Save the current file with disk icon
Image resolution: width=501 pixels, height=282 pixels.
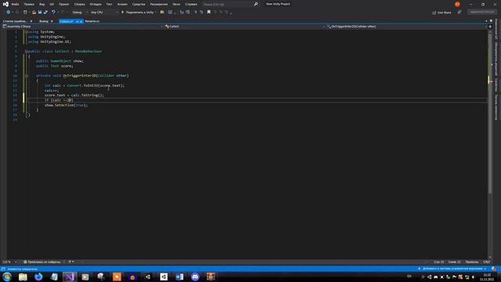click(x=40, y=13)
